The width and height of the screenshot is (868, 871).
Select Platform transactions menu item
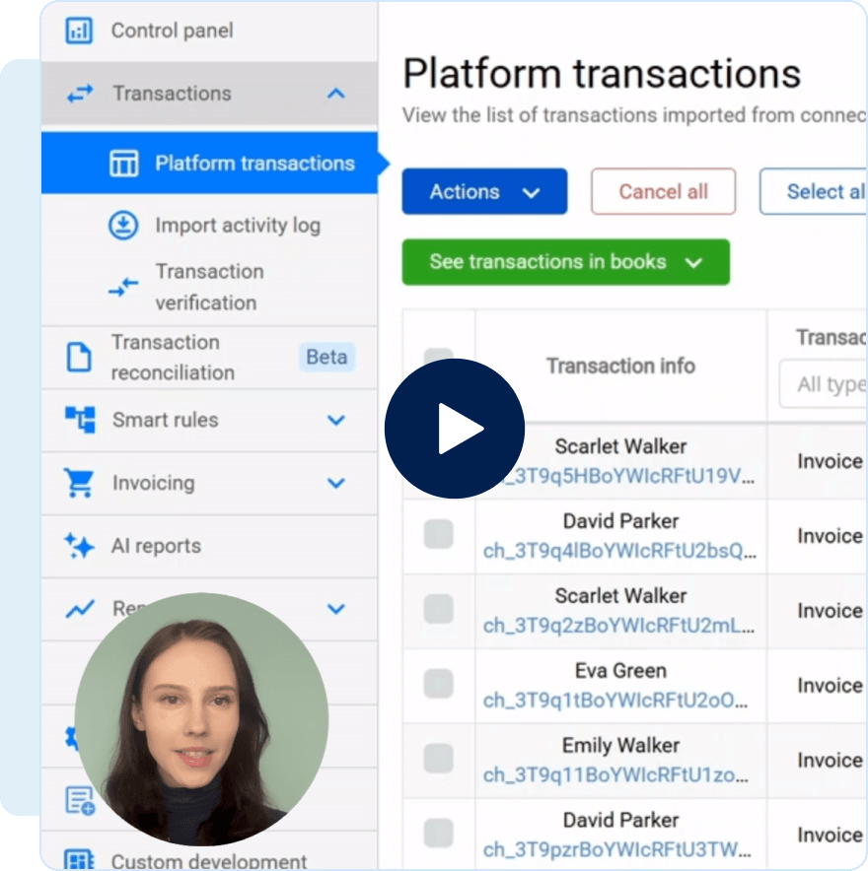click(209, 164)
